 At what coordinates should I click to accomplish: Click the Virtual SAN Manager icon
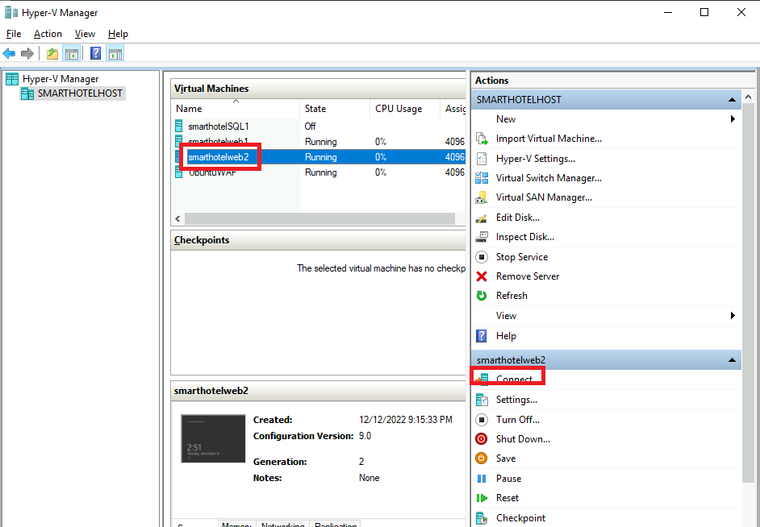tap(482, 197)
